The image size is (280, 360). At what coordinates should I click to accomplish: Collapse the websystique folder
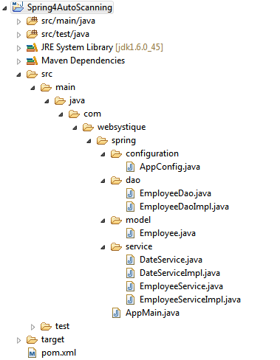(x=75, y=128)
